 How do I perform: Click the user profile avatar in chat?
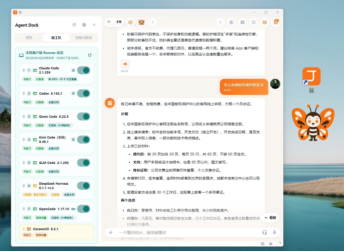pyautogui.click(x=275, y=84)
